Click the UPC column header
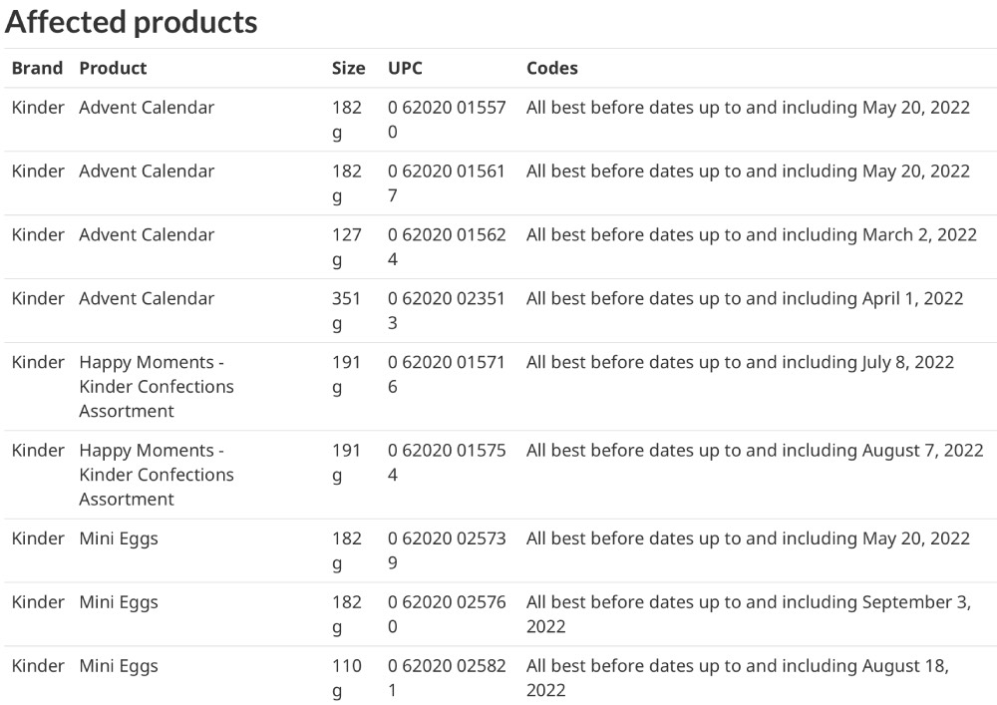Screen dimensions: 997x705 (x=405, y=68)
